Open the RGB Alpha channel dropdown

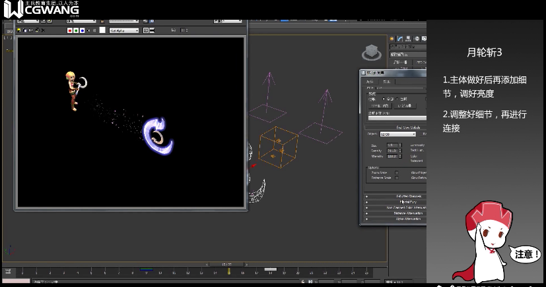tap(124, 30)
